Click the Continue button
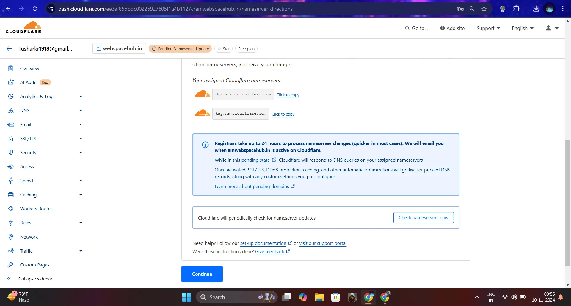Screen dimensions: 571x306 click(202, 274)
